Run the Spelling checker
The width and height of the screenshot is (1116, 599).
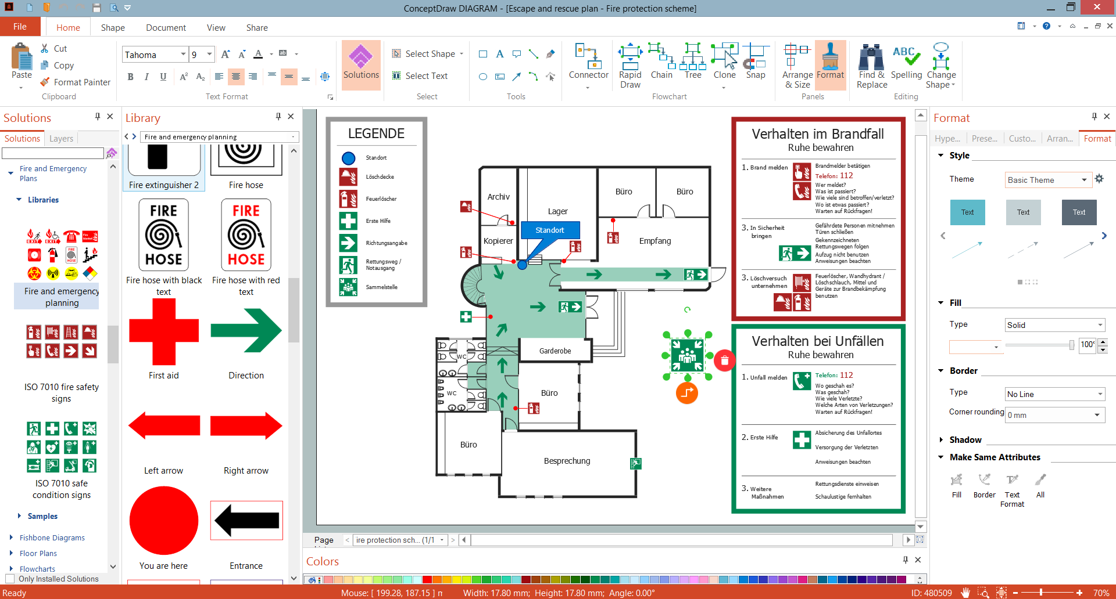tap(907, 64)
